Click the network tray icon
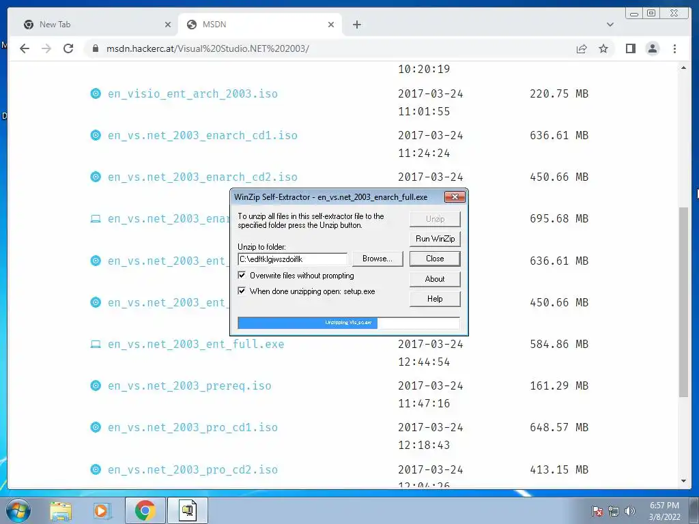Viewport: 699px width, 524px height. coord(614,511)
